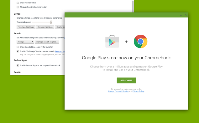Open the Google Terms of Service link
The height and width of the screenshot is (123, 199).
118,91
